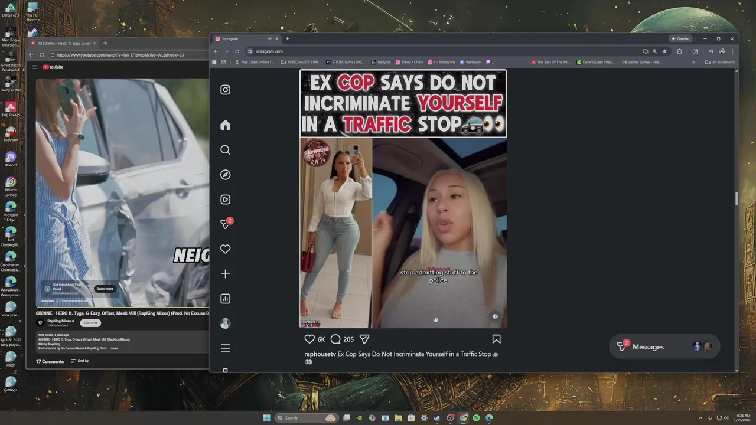This screenshot has height=425, width=756.
Task: Click the YouTube URL address bar
Action: coord(130,55)
